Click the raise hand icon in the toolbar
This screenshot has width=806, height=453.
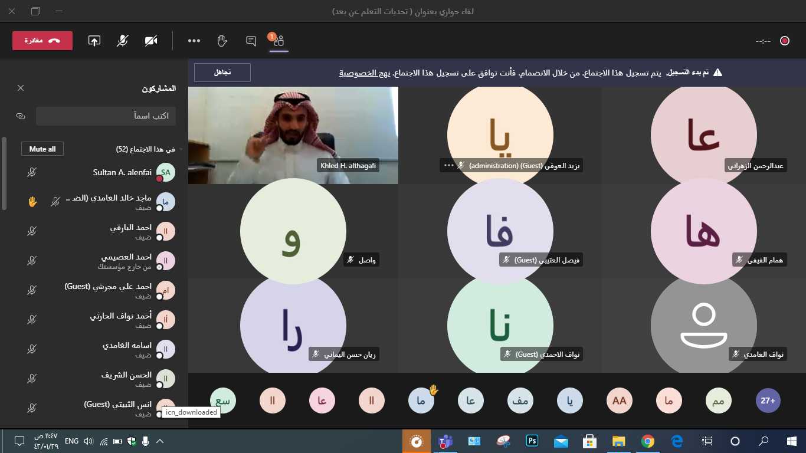point(222,41)
